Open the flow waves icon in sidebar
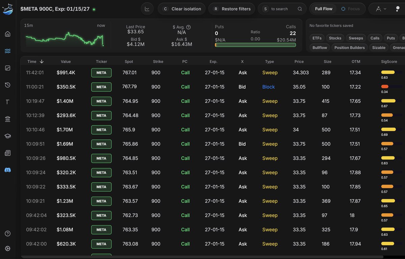 pyautogui.click(x=8, y=51)
